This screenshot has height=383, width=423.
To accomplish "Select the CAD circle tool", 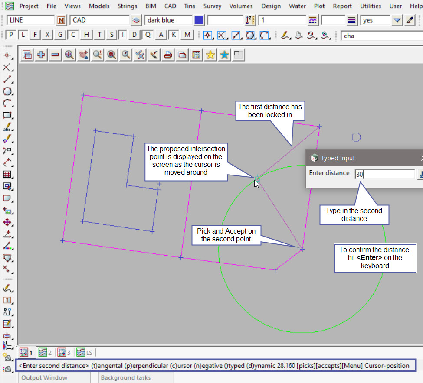I will point(7,91).
